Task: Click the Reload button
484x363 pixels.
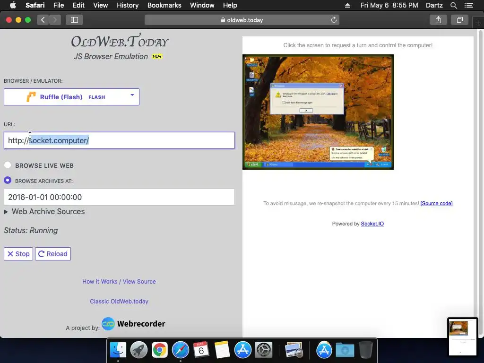Action: 53,254
